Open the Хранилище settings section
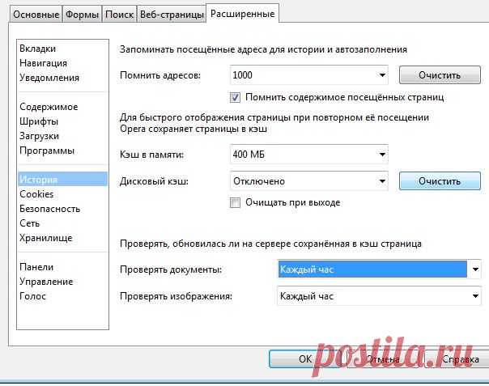 [46, 238]
